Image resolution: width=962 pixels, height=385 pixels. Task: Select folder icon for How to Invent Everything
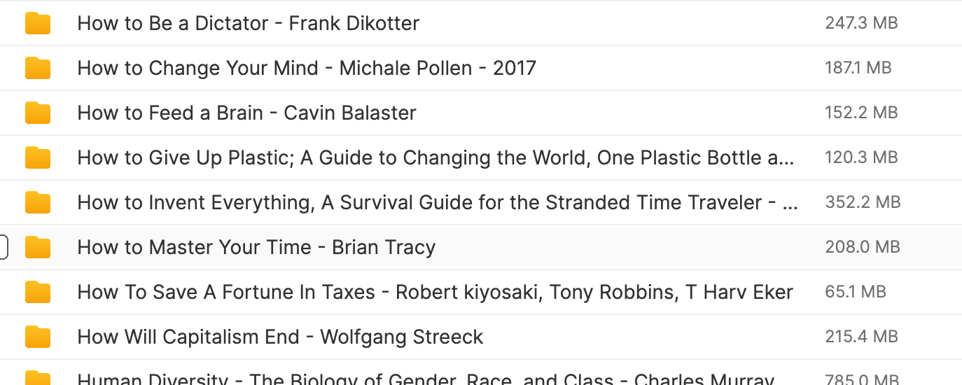38,202
